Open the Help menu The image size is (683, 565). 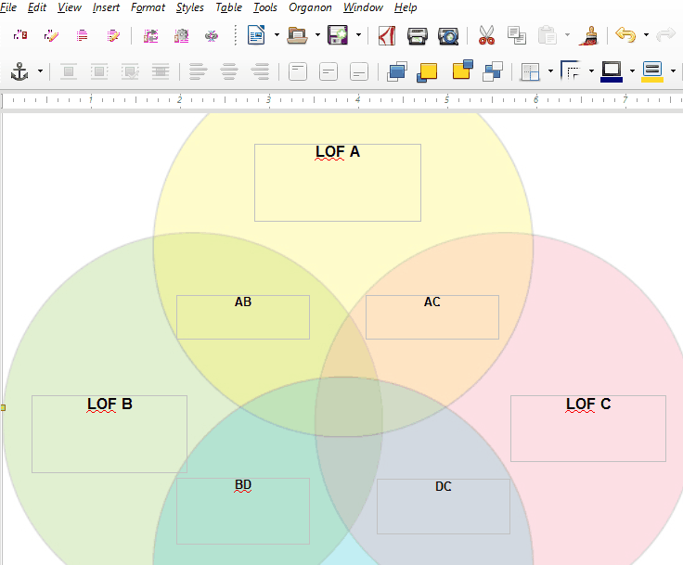click(x=406, y=7)
